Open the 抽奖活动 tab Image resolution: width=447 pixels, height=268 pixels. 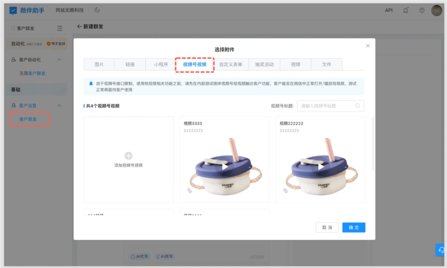264,64
